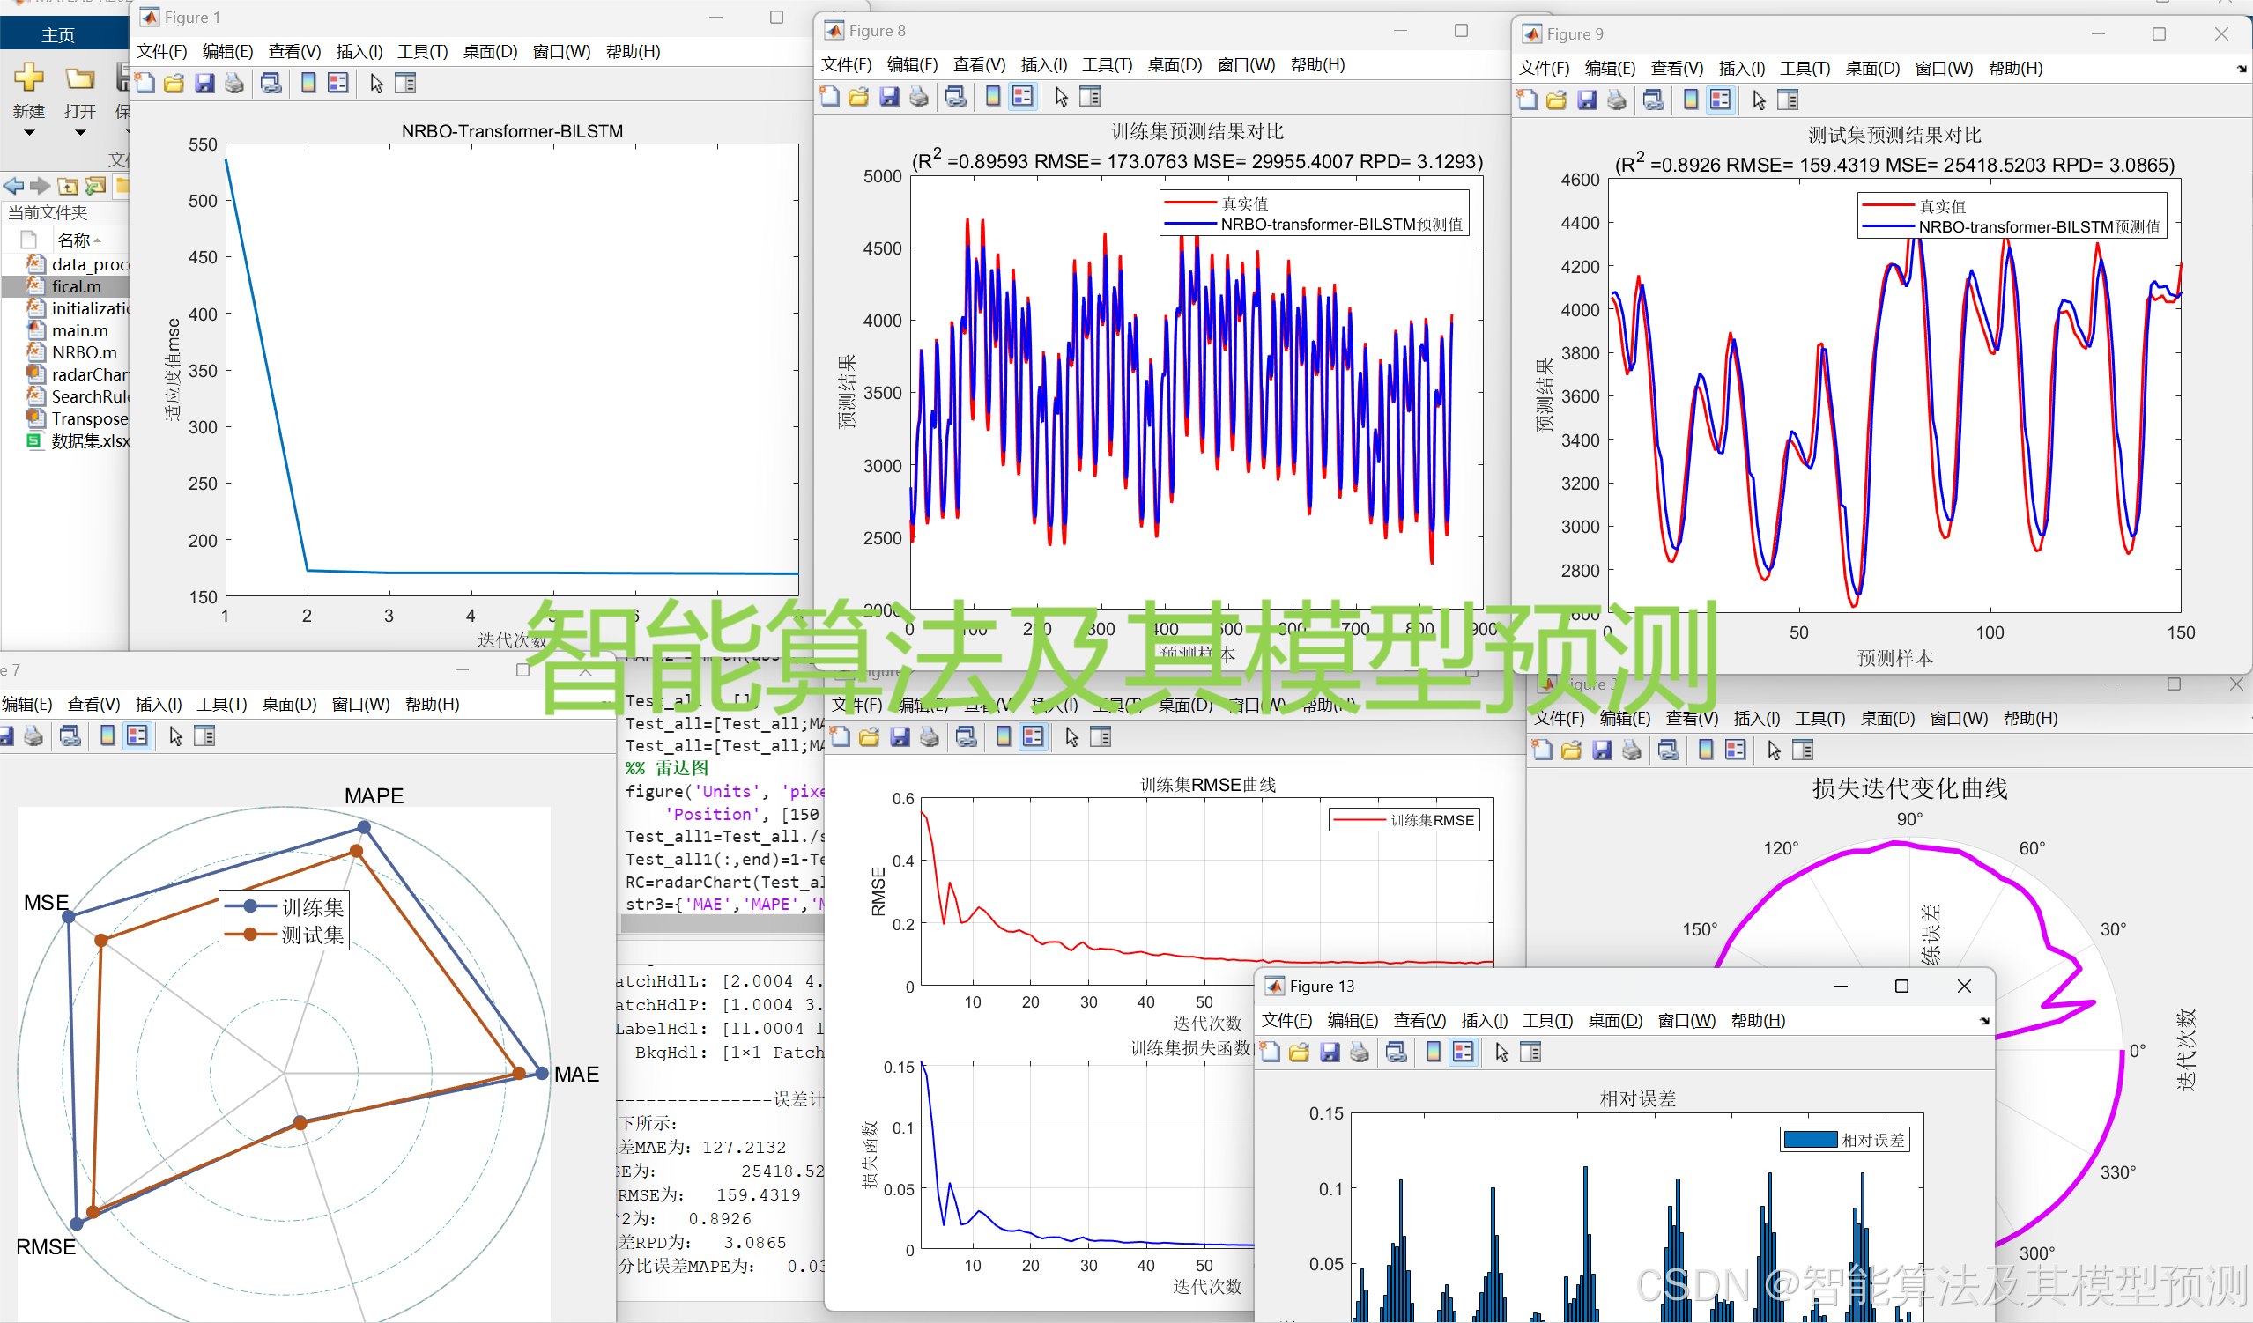The image size is (2253, 1323).
Task: Expand the 名称 column sort dropdown in Current Folder
Action: coord(98,240)
